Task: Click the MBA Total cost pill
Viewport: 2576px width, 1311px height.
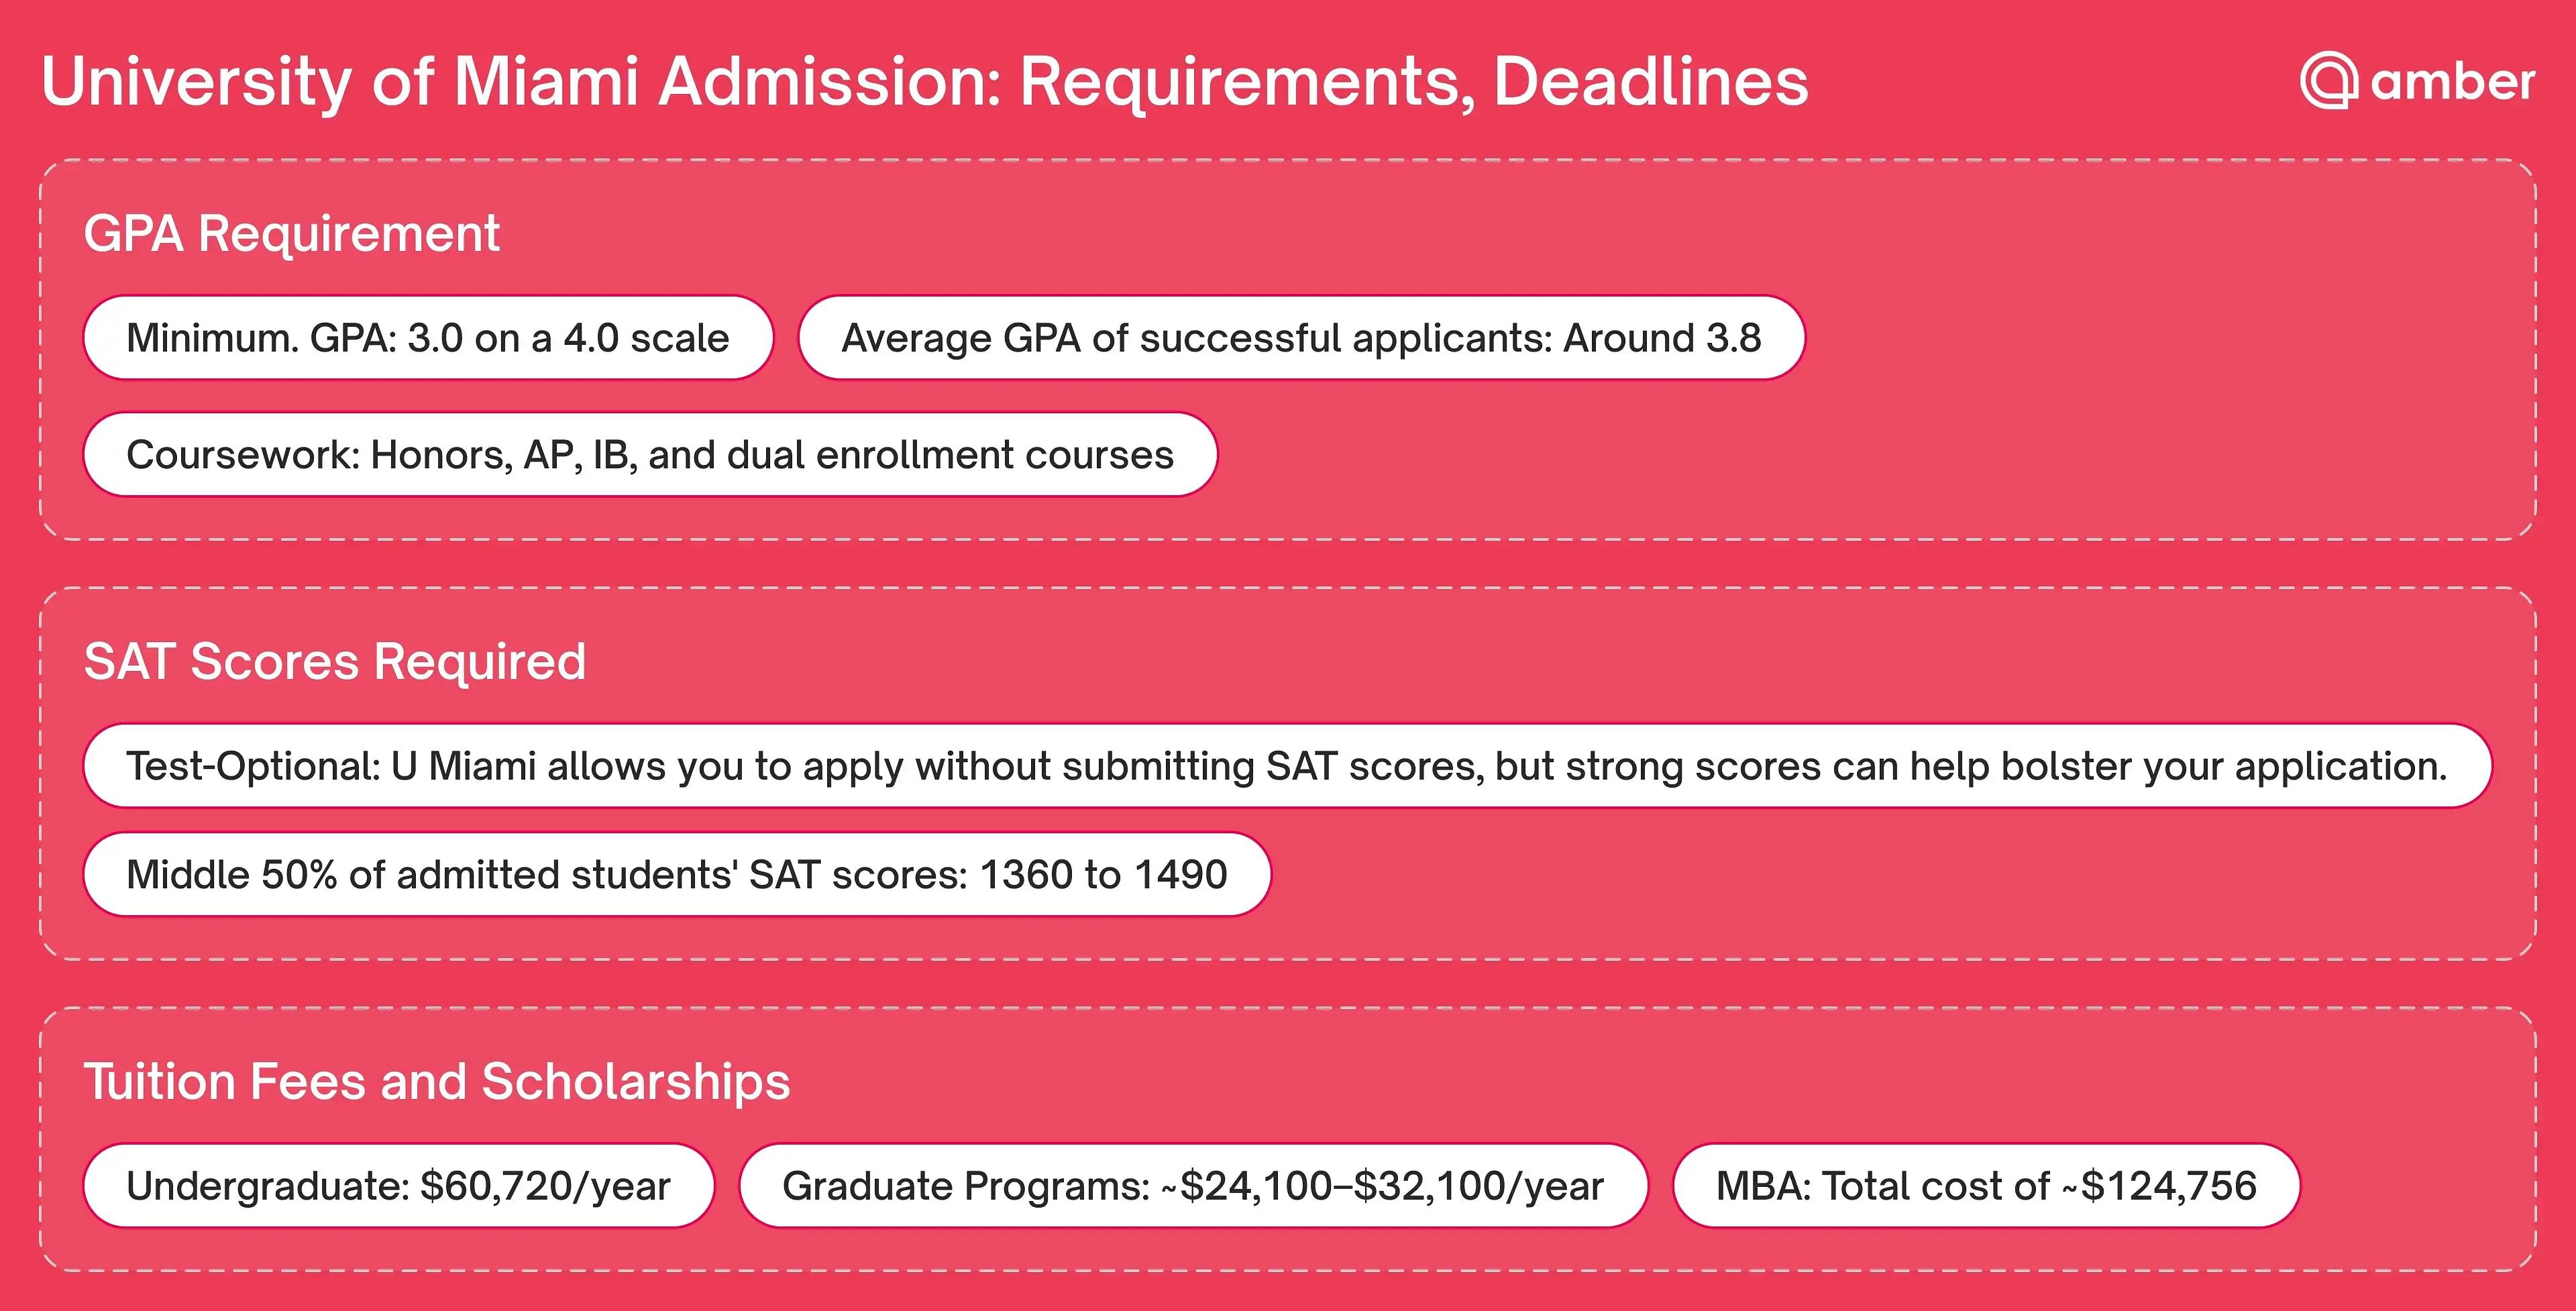Action: tap(1986, 1186)
